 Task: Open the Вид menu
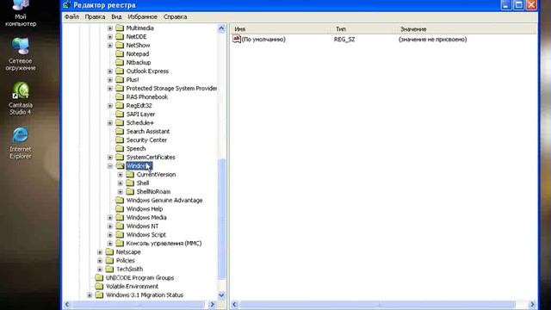coord(116,17)
